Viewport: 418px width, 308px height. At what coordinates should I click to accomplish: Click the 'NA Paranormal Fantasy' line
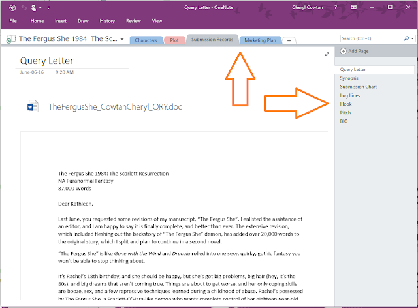[86, 181]
